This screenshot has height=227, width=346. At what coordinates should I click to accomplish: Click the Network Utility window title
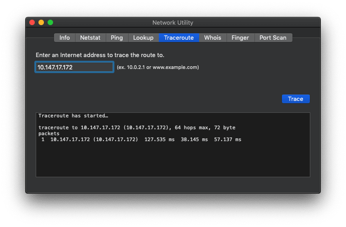(x=173, y=23)
